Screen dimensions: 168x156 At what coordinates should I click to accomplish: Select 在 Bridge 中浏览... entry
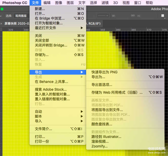click(58, 18)
